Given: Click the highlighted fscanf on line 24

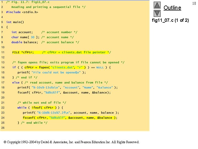Looking at the screenshot, I should 70,118.
